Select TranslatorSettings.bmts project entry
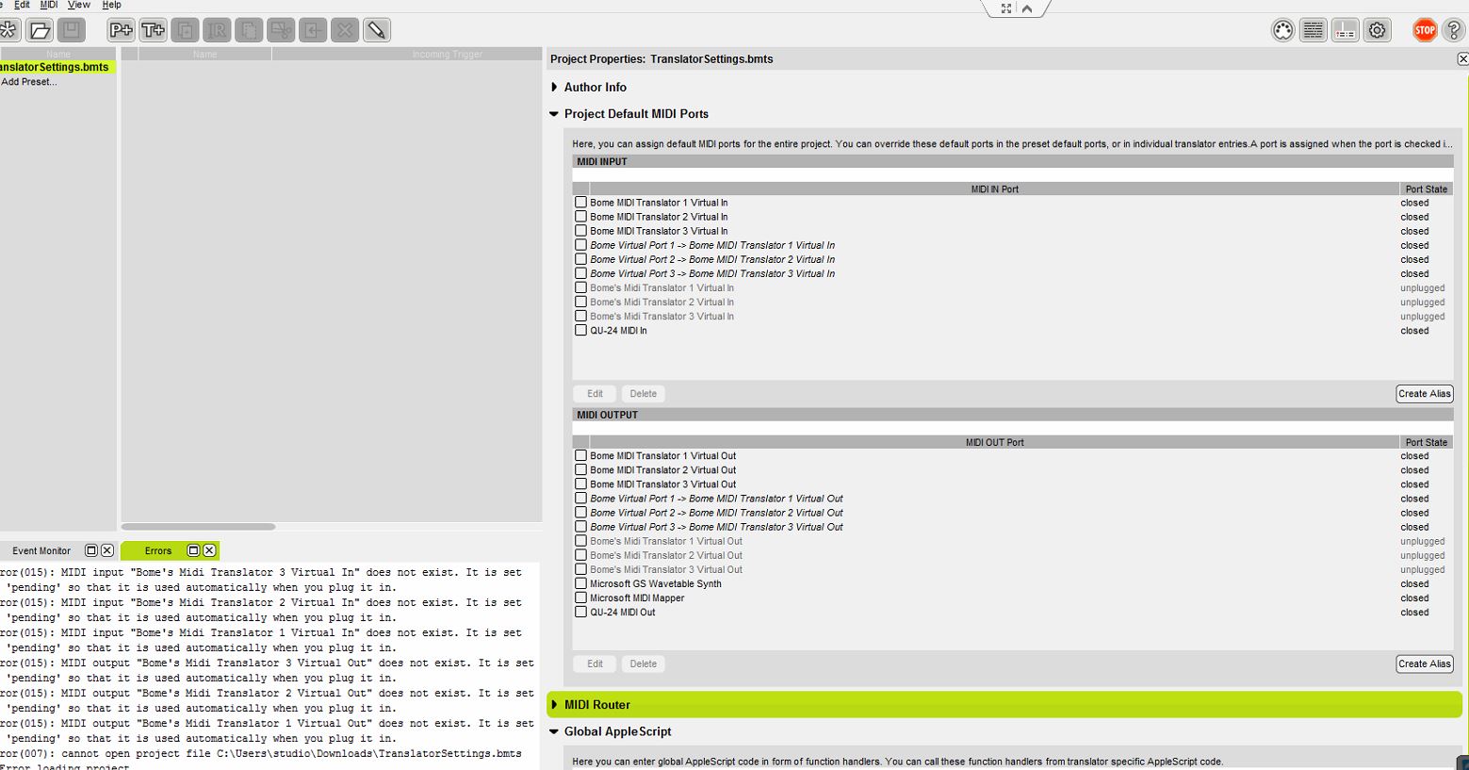 [x=56, y=67]
